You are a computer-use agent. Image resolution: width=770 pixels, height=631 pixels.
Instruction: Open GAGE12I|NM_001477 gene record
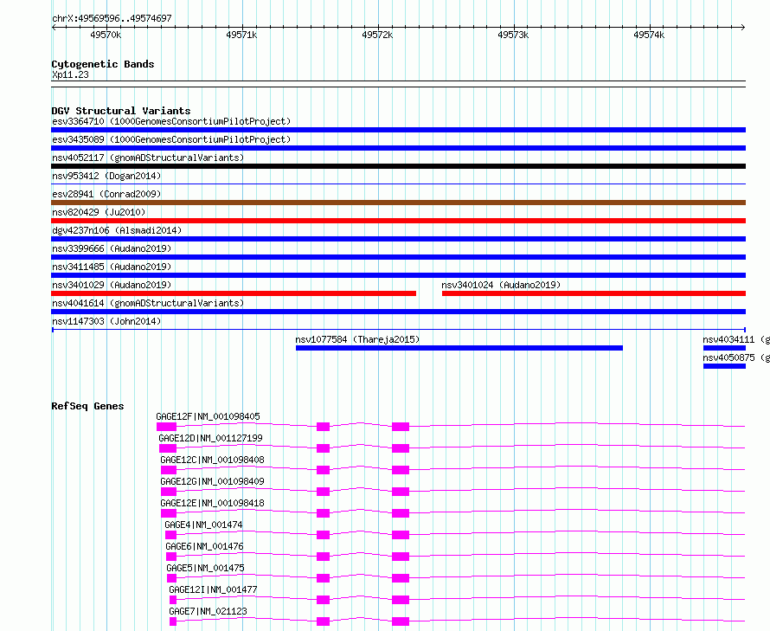pyautogui.click(x=213, y=589)
